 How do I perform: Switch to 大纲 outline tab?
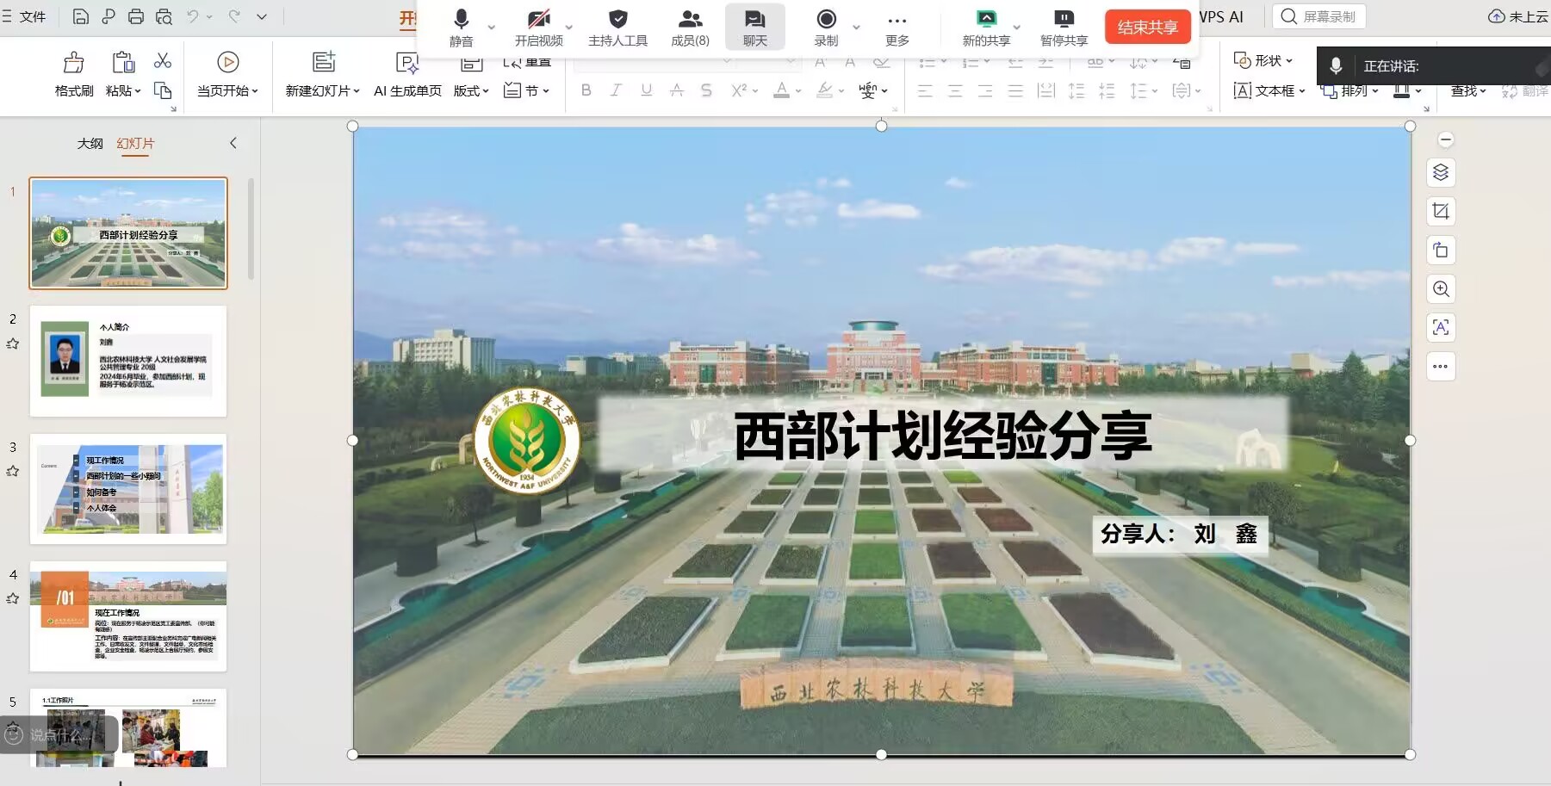click(x=90, y=143)
